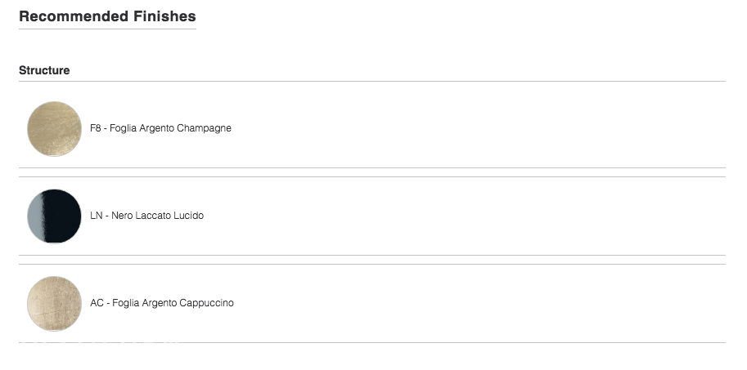Screen dimensions: 747x370
Task: Click the black area of the LN swatch
Action: (63, 216)
